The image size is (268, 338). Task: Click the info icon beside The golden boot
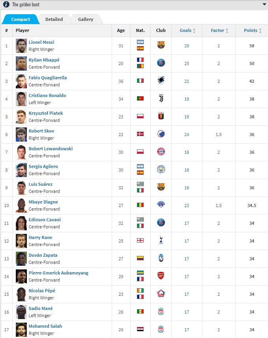click(6, 5)
